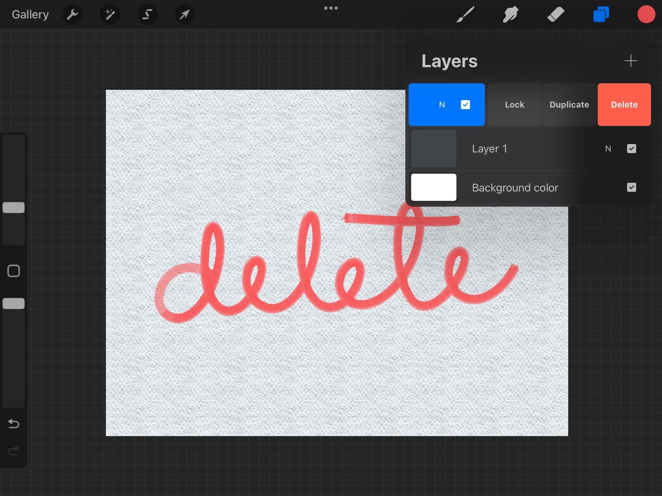Open the Actions wrench menu
662x496 pixels.
tap(72, 14)
